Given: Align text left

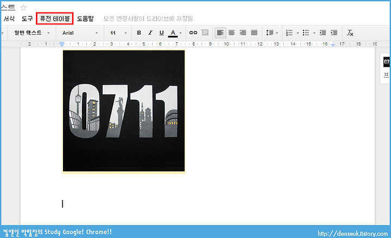Looking at the screenshot, I should point(220,33).
